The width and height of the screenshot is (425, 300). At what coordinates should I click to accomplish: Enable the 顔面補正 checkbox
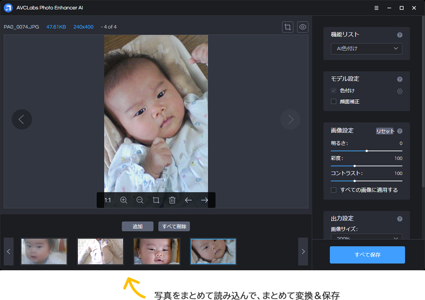(334, 101)
